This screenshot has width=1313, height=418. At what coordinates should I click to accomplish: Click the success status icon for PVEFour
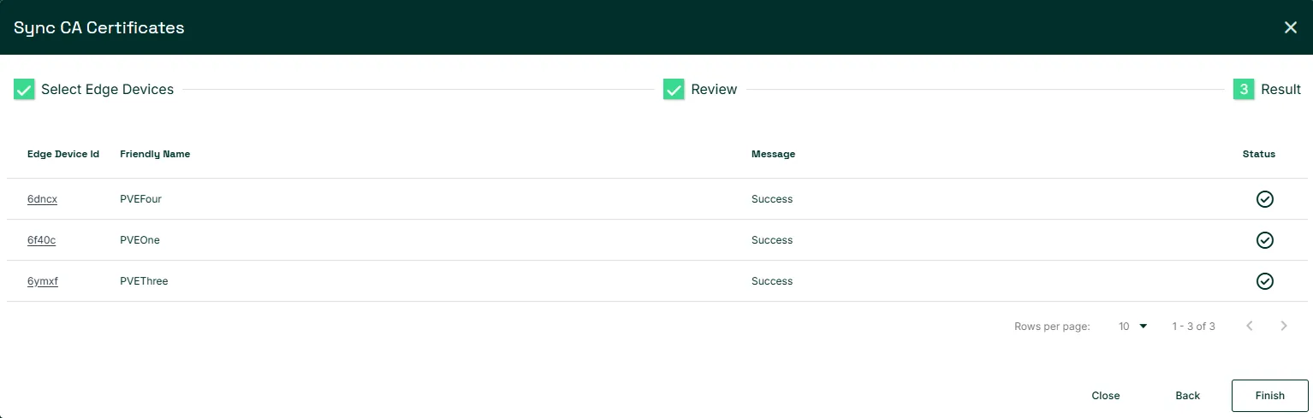[1264, 199]
